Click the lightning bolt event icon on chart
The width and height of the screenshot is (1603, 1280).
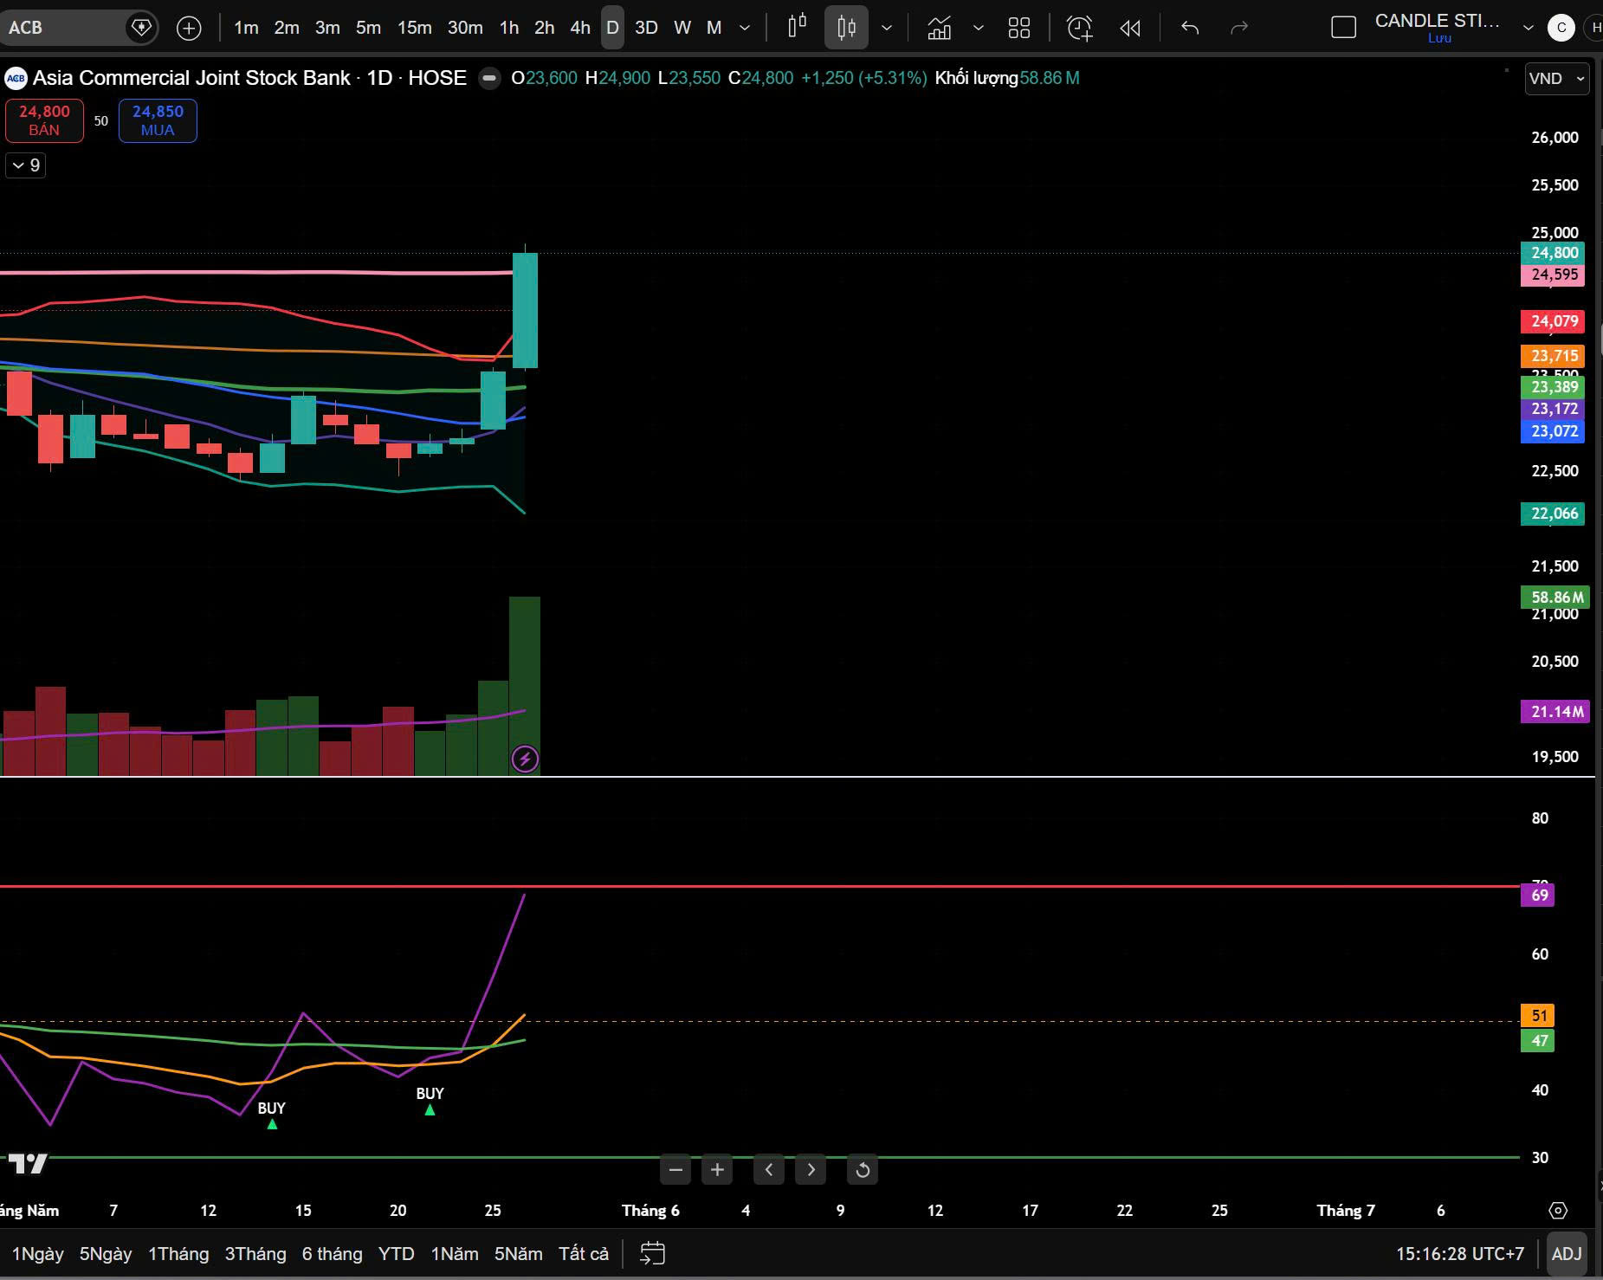[x=525, y=760]
